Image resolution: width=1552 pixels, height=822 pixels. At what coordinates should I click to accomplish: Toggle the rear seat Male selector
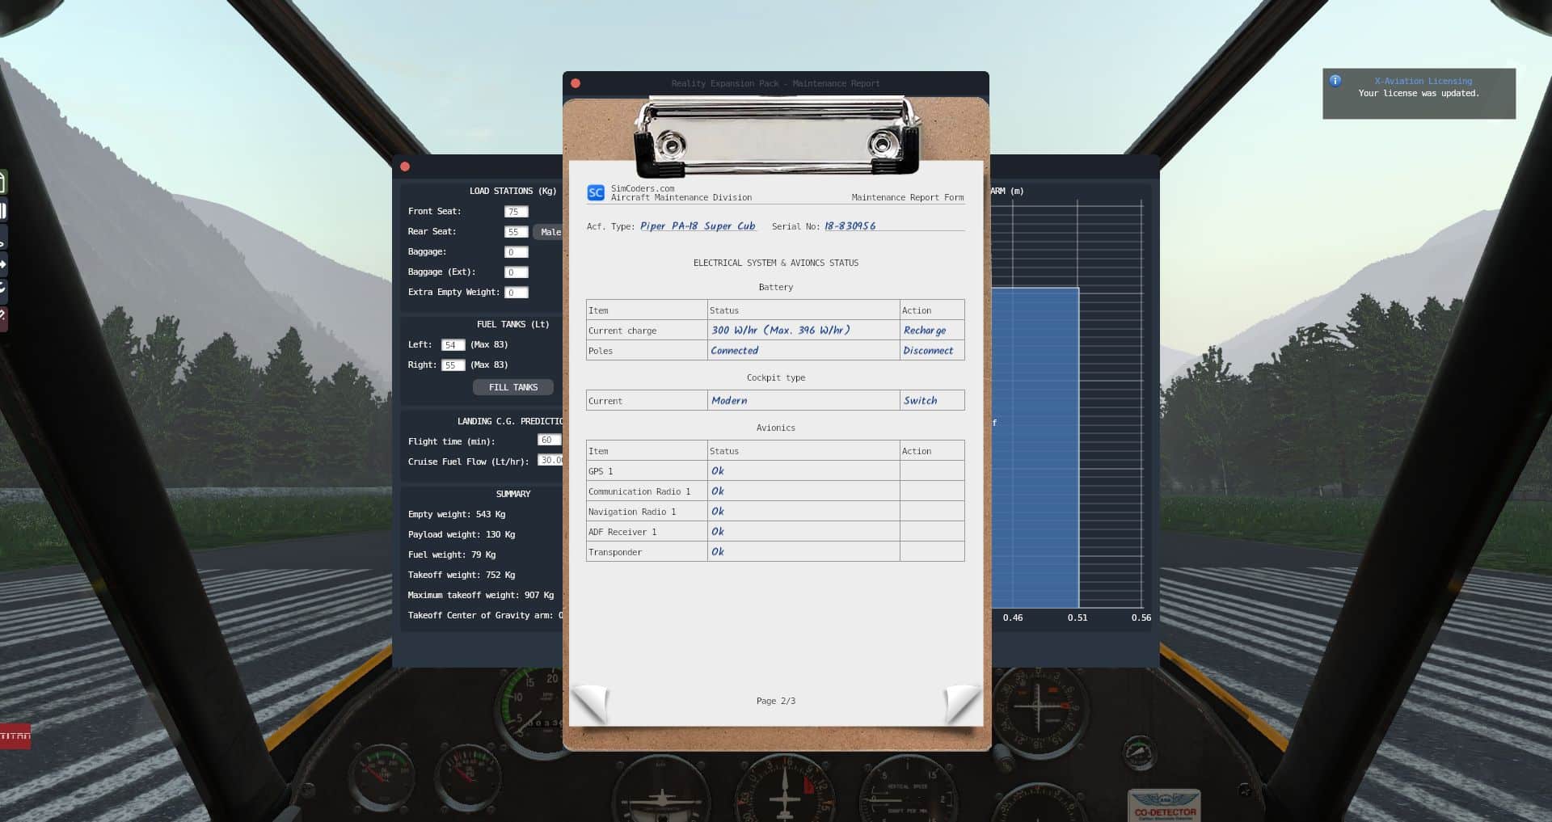pos(550,232)
